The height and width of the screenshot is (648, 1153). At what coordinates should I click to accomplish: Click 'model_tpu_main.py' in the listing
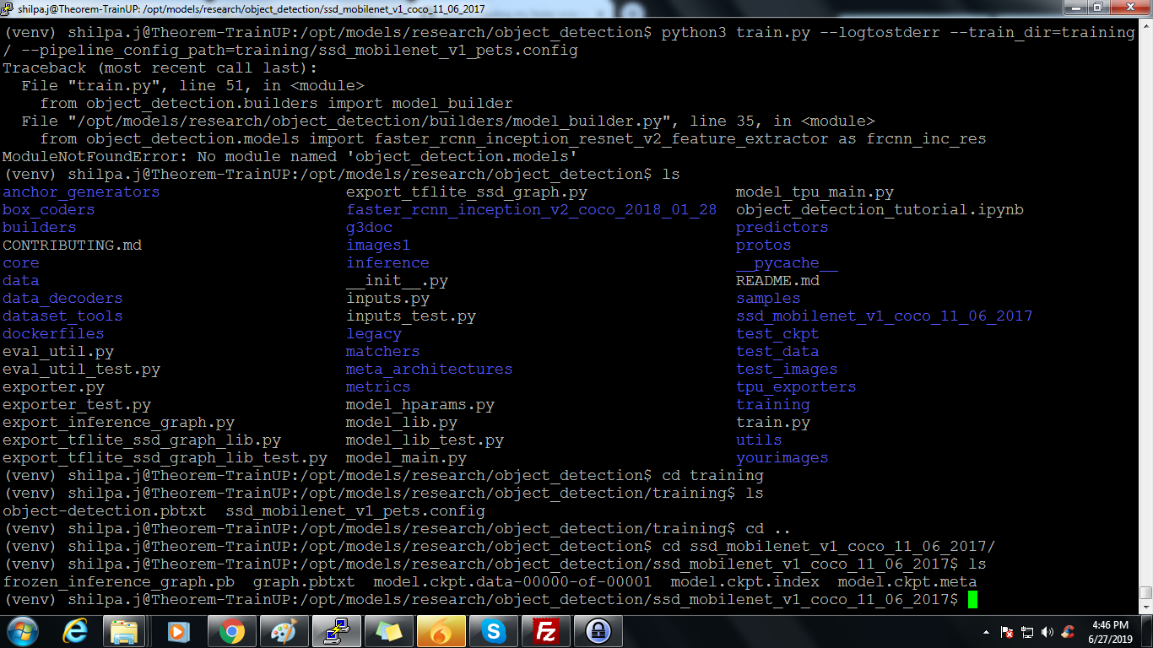815,192
